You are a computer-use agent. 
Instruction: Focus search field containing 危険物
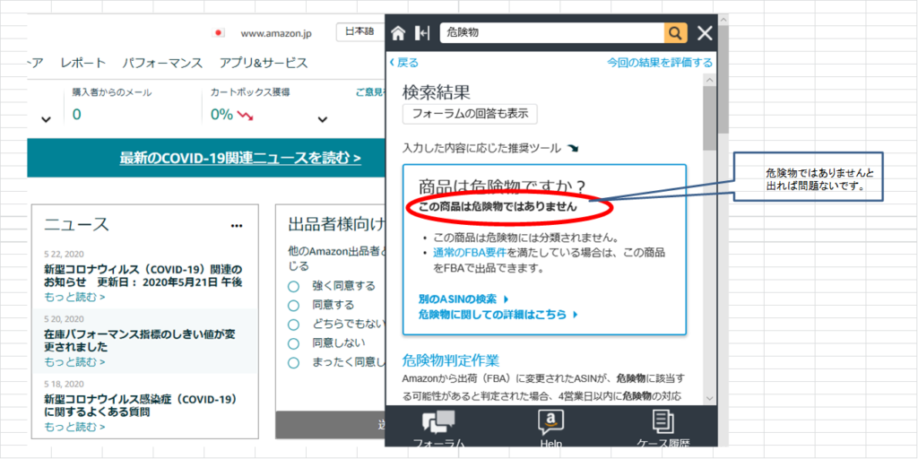(552, 33)
